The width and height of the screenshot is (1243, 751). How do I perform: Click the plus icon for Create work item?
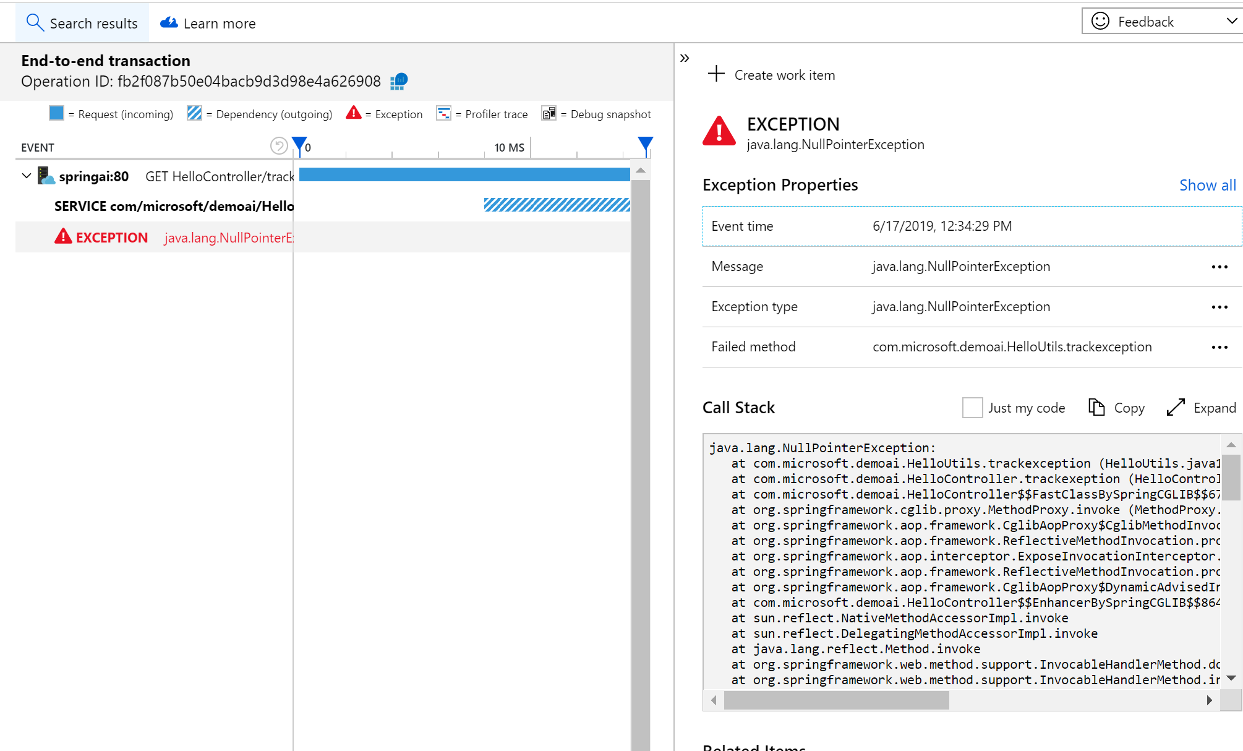716,74
